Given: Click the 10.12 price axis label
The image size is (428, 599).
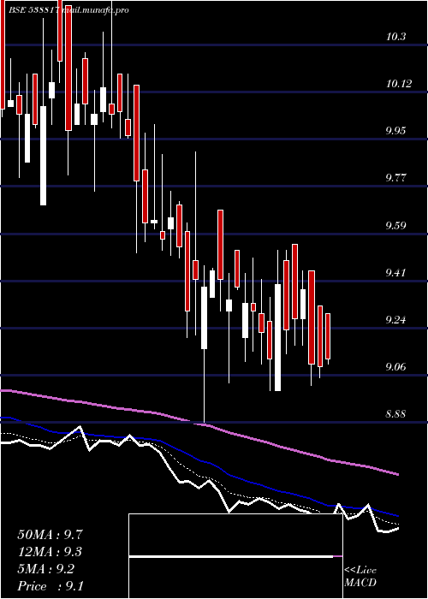Looking at the screenshot, I should pyautogui.click(x=399, y=84).
